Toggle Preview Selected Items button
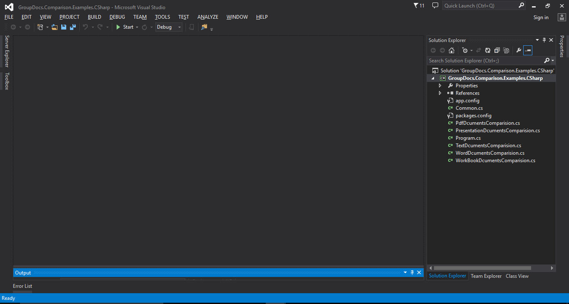Screen dimensions: 569x304 point(528,50)
